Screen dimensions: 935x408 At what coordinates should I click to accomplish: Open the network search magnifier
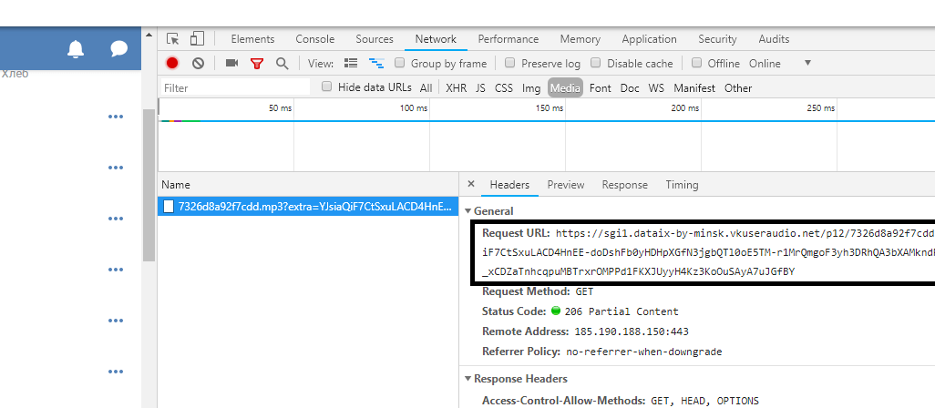(283, 64)
